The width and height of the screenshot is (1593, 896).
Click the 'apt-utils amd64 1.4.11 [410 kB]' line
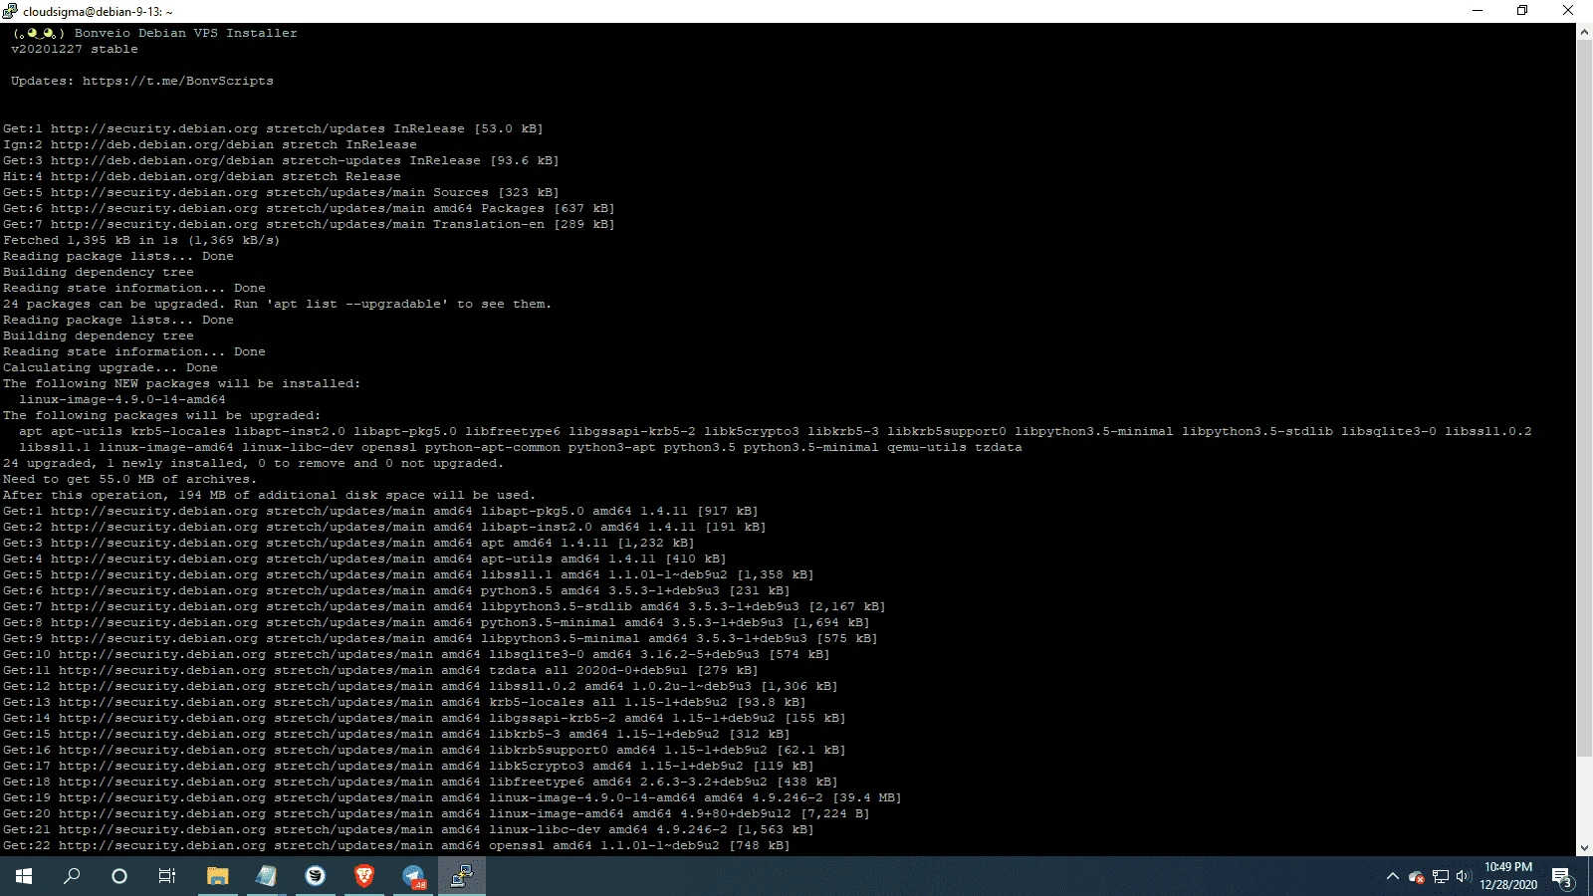pyautogui.click(x=364, y=559)
